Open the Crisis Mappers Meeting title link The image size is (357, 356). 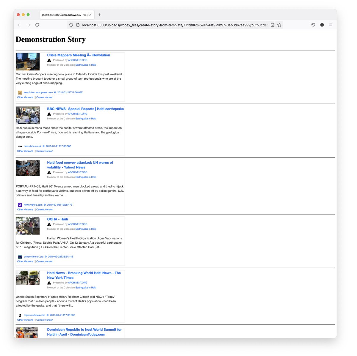pyautogui.click(x=79, y=55)
